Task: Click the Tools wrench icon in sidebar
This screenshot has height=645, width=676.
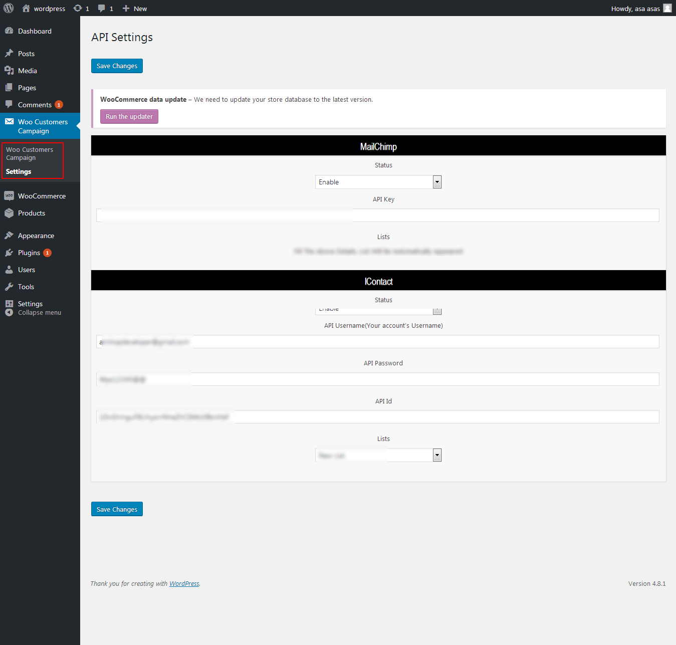Action: coord(9,286)
